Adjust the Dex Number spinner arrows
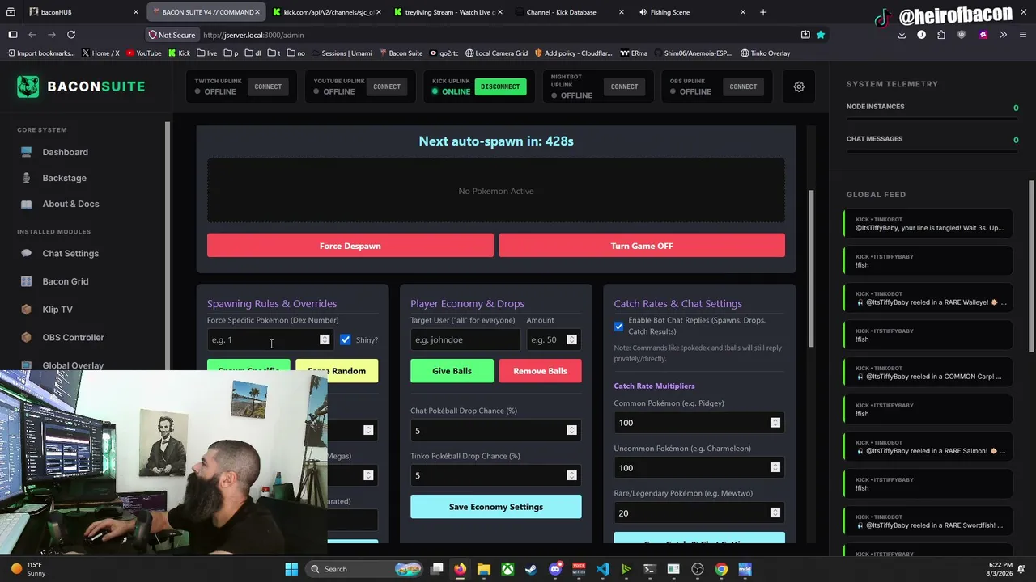The height and width of the screenshot is (582, 1036). click(x=325, y=339)
